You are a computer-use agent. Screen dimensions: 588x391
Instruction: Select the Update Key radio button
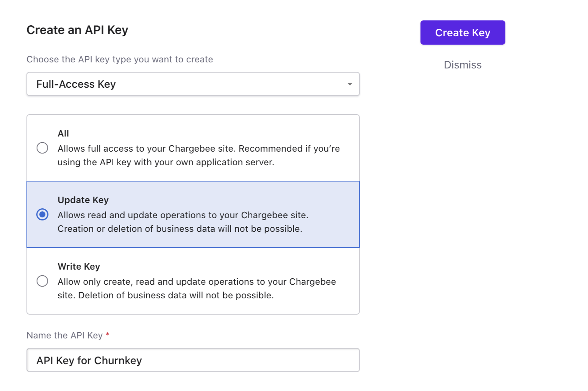[42, 214]
